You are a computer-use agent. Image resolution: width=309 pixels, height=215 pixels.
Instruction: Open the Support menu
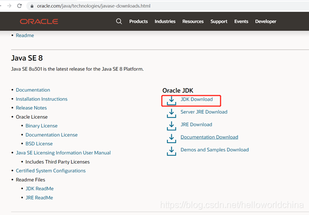click(219, 21)
